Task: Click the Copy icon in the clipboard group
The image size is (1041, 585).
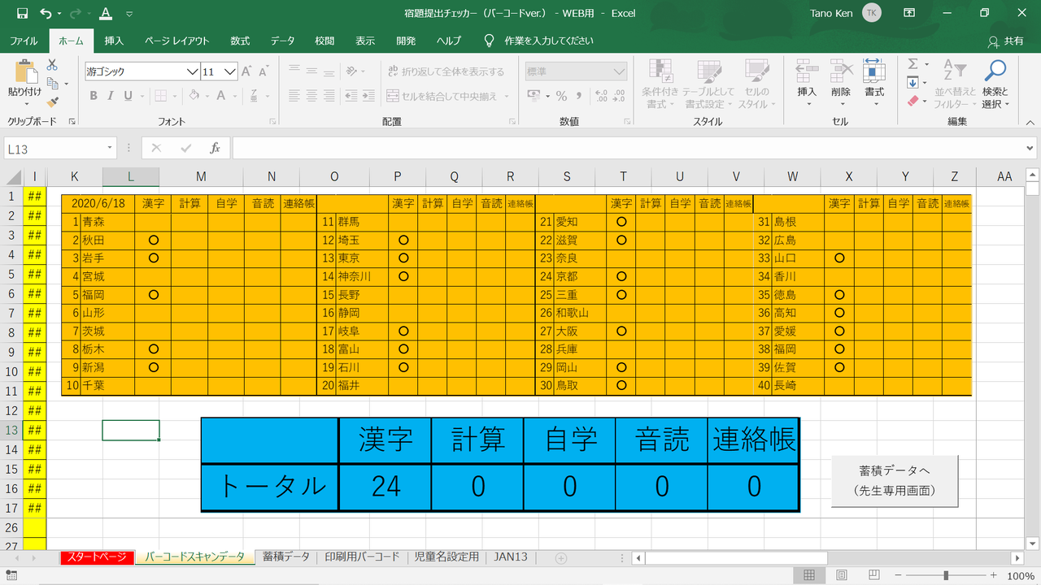Action: (53, 84)
